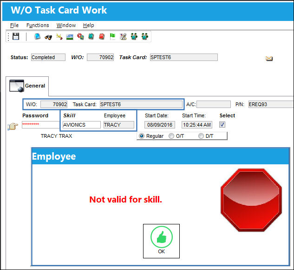Click the binoculars find icon
Screen dimensions: 294x270
48,37
